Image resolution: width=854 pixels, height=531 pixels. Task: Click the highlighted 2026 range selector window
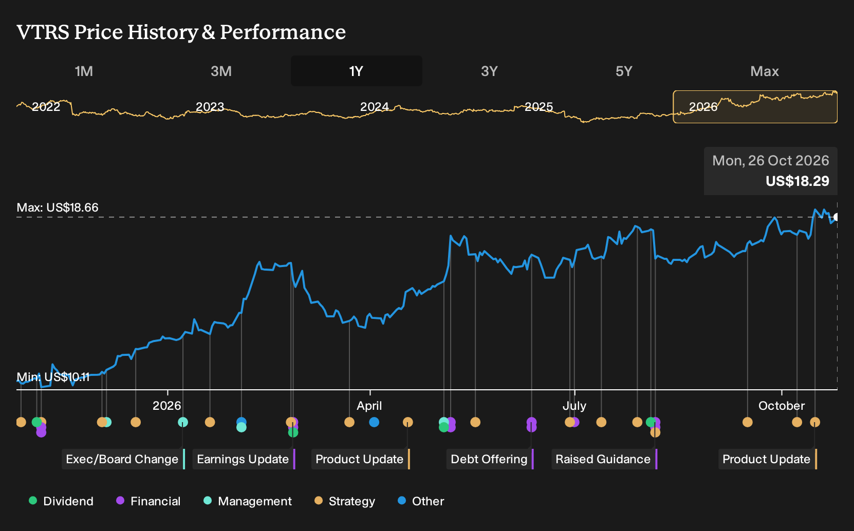pyautogui.click(x=755, y=107)
